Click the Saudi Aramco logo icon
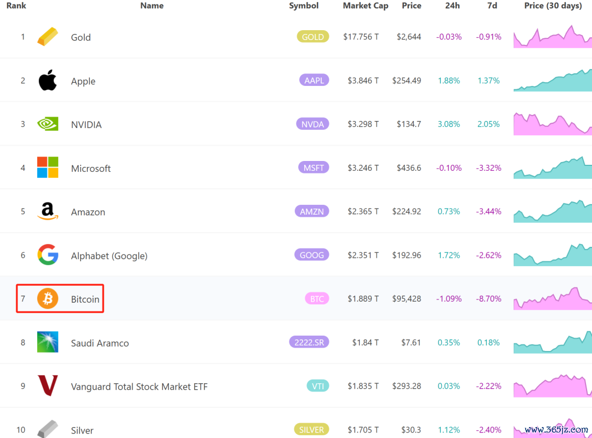Image resolution: width=592 pixels, height=438 pixels. tap(48, 342)
